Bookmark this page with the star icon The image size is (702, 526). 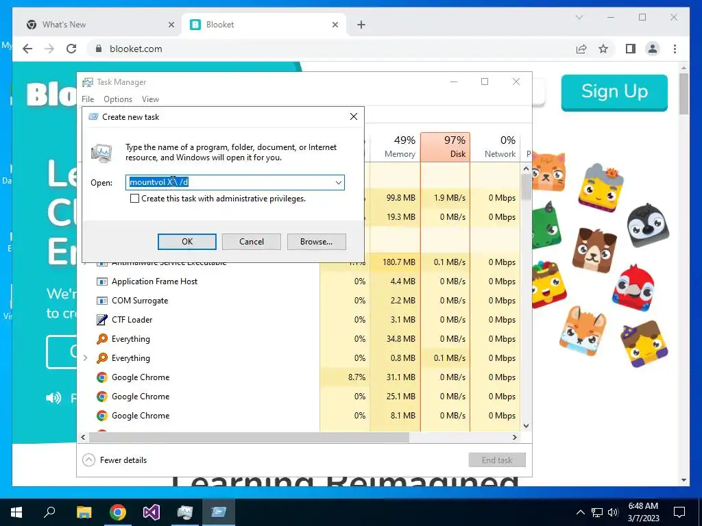click(603, 49)
